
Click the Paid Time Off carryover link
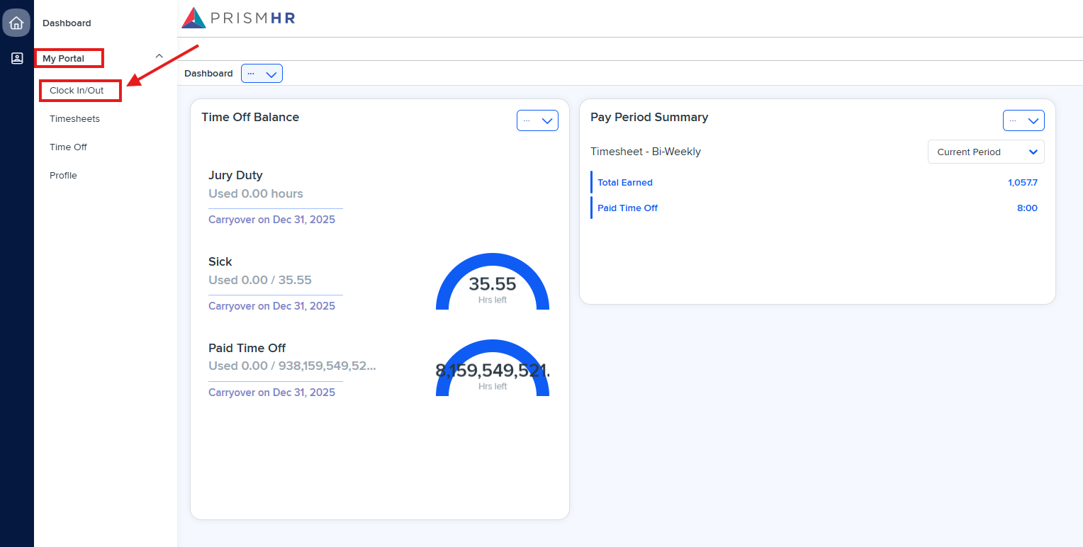[272, 392]
